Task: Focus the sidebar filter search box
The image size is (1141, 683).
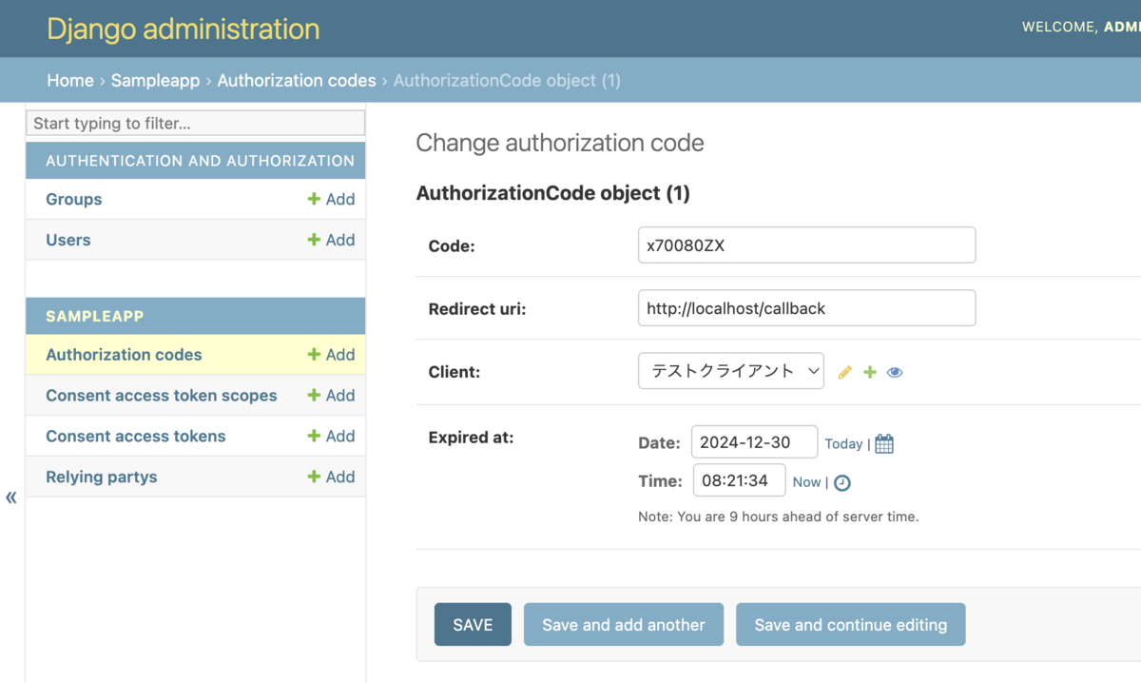Action: (195, 123)
